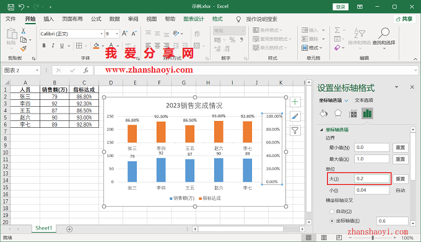Open the 格式 cells dropdown
Image resolution: width=421 pixels, height=242 pixels.
(311, 48)
